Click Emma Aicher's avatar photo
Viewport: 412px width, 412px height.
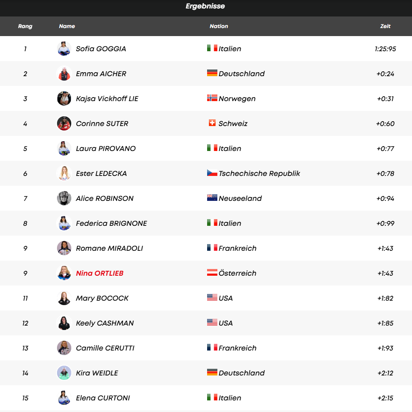[64, 73]
